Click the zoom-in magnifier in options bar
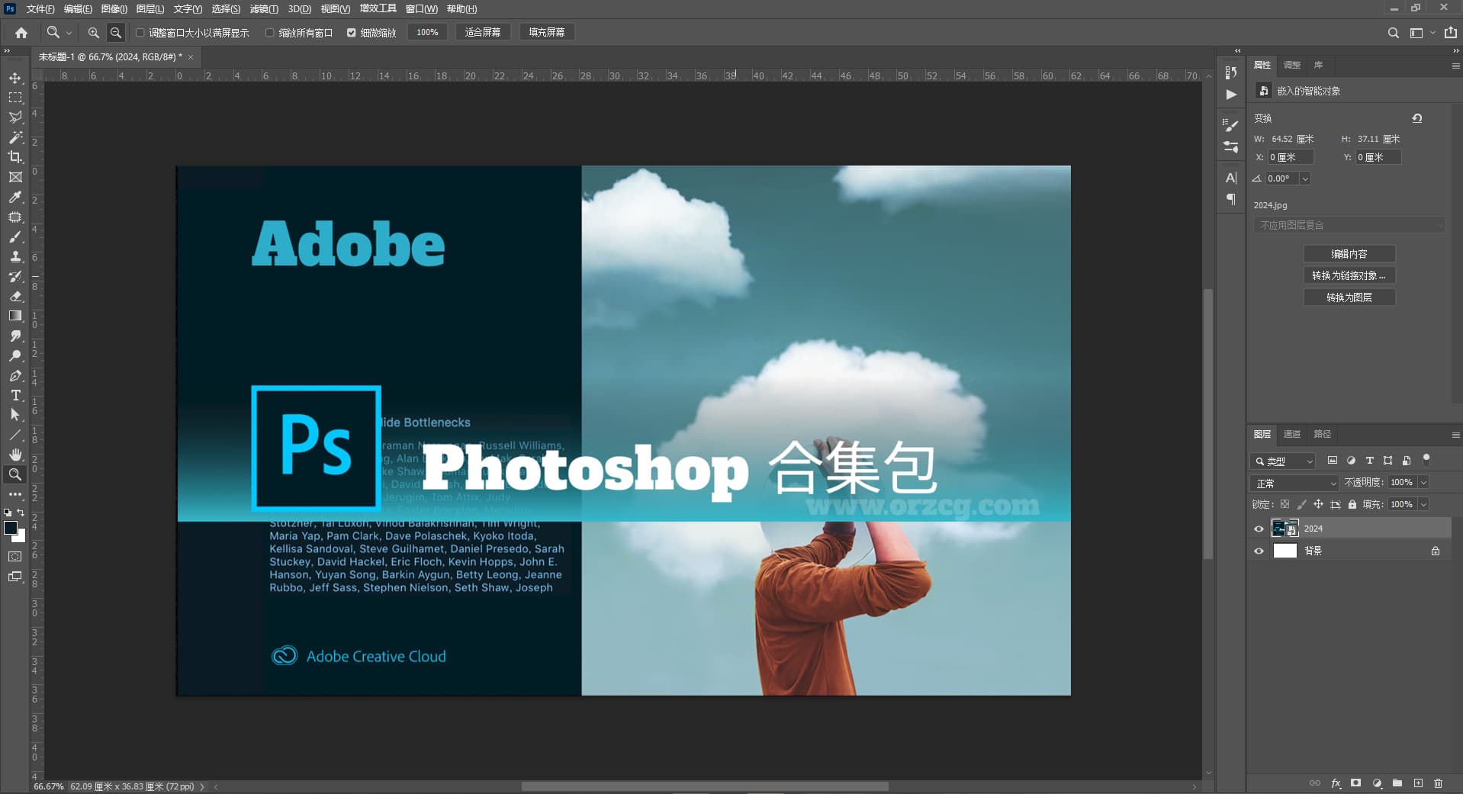The width and height of the screenshot is (1463, 794). pos(93,33)
